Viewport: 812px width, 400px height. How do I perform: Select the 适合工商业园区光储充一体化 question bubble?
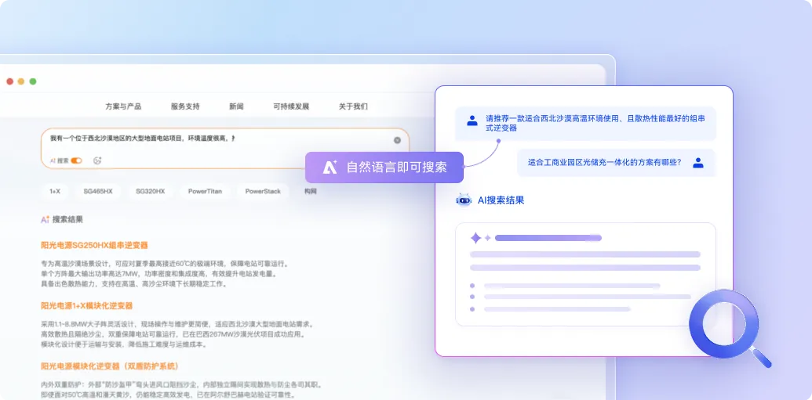click(x=616, y=163)
